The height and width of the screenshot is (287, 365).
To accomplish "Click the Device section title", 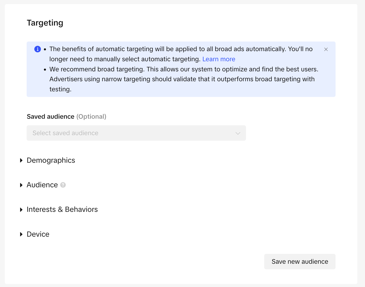I will pyautogui.click(x=38, y=234).
